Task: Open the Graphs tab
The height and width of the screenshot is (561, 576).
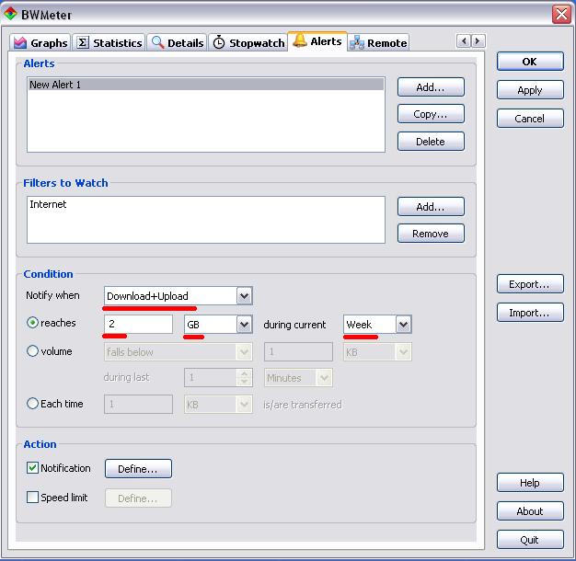Action: click(40, 43)
